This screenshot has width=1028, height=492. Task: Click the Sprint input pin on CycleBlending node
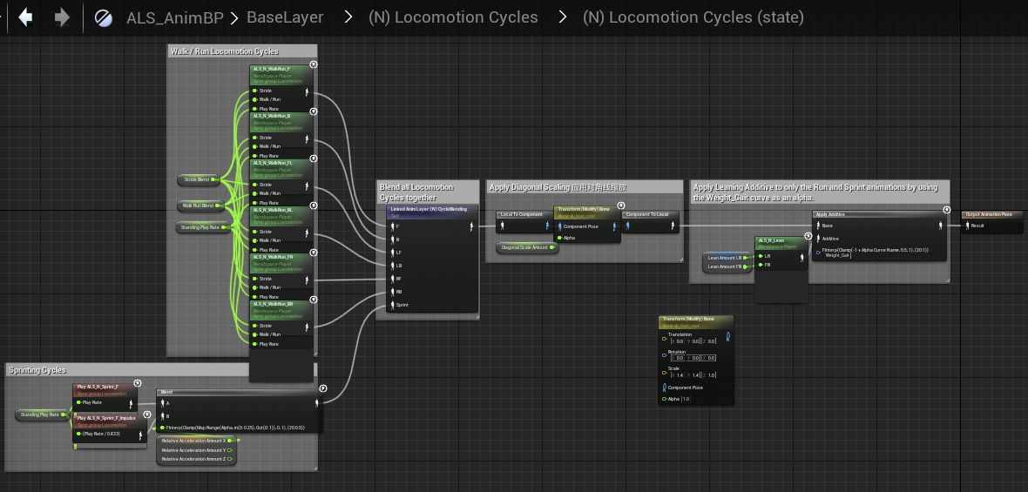[x=391, y=305]
